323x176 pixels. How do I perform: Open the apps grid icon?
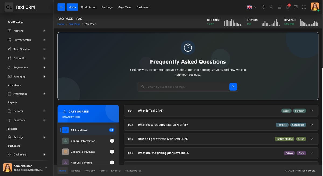click(x=279, y=7)
